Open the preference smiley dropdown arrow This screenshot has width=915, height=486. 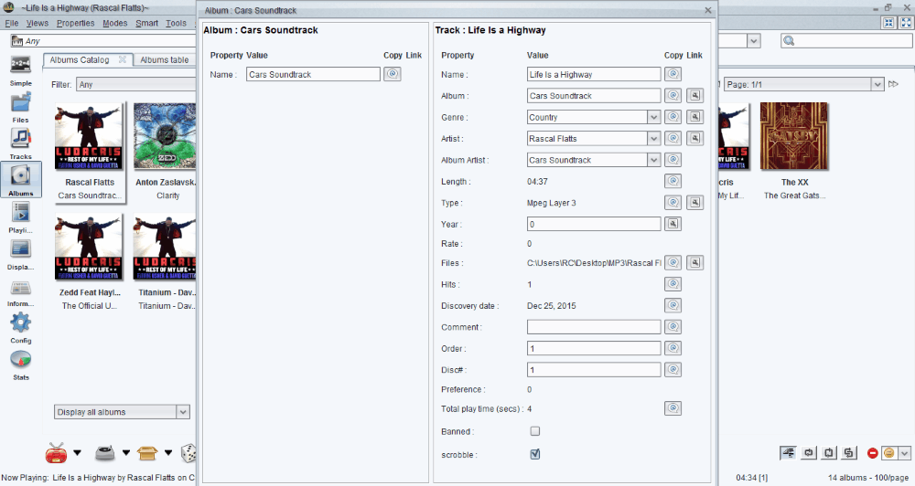tap(905, 453)
